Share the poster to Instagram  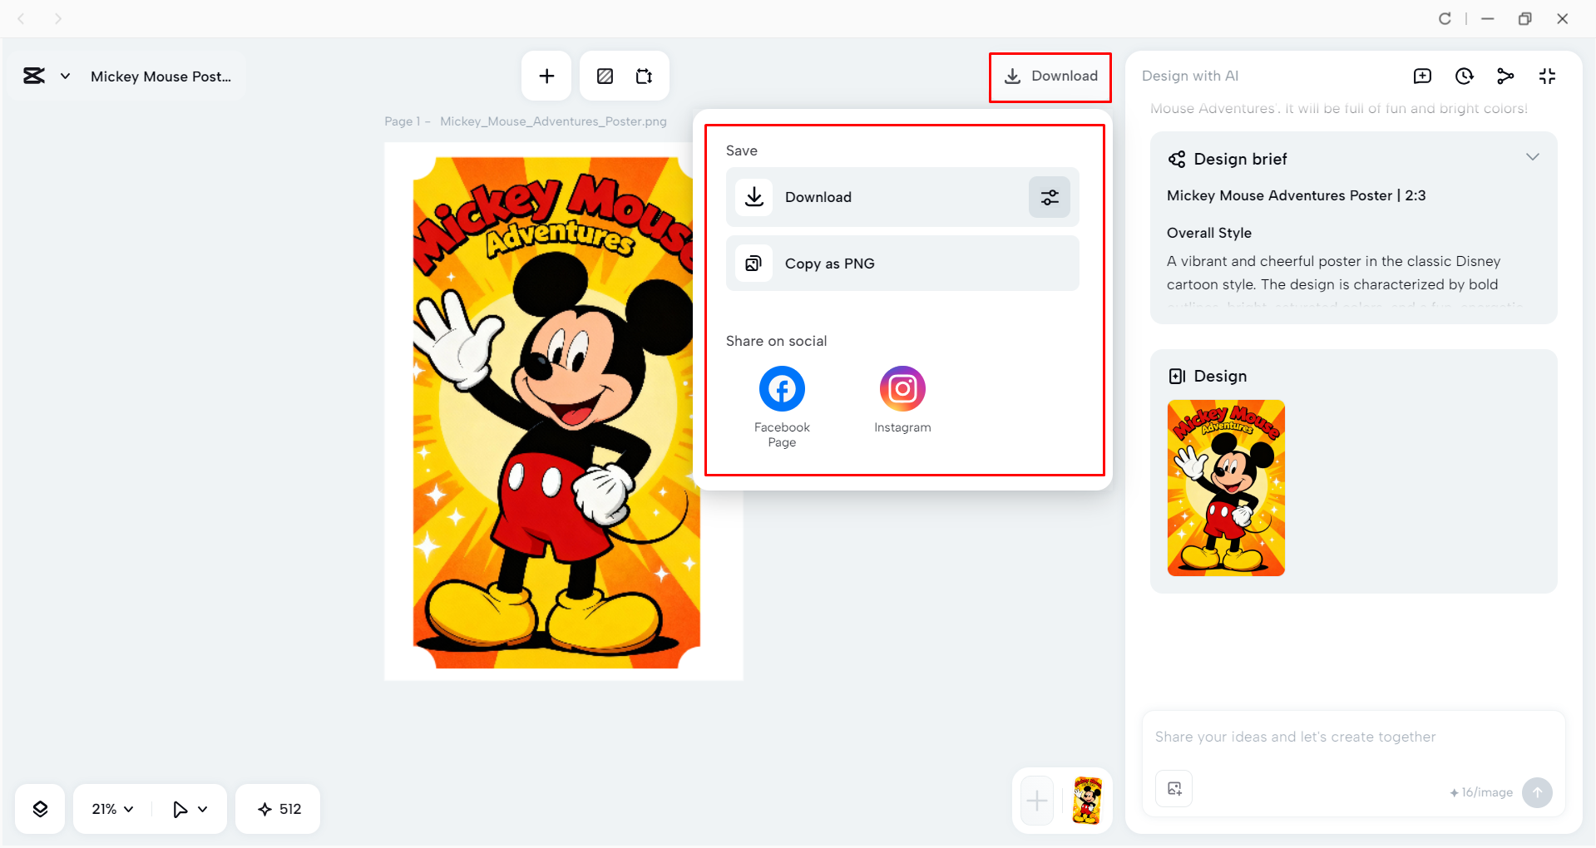[x=902, y=388]
